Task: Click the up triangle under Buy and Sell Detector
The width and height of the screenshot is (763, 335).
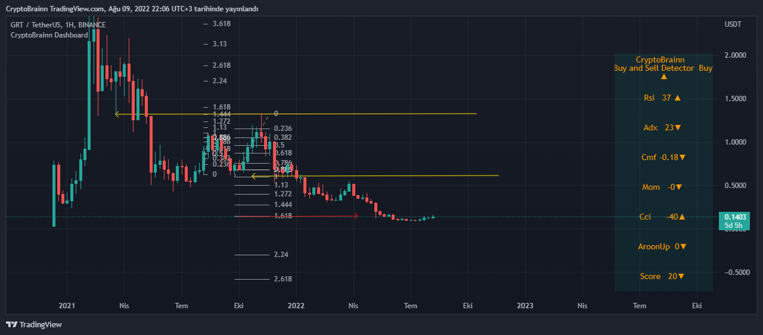Action: coord(663,77)
